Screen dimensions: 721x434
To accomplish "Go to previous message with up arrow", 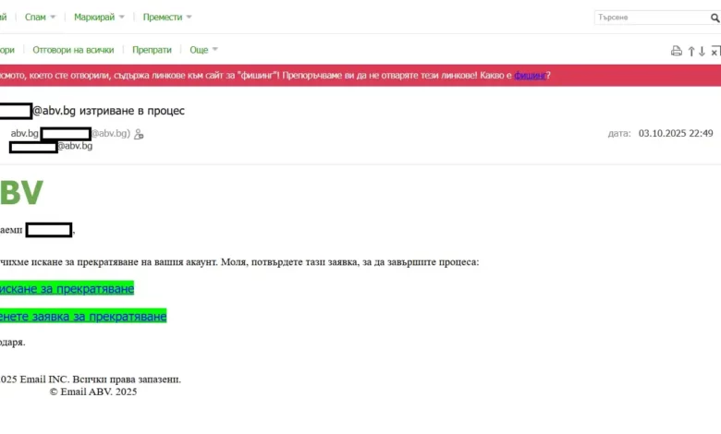I will pos(691,51).
